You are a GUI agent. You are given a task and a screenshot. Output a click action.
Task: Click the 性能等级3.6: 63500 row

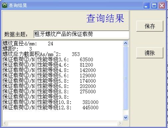48,59
